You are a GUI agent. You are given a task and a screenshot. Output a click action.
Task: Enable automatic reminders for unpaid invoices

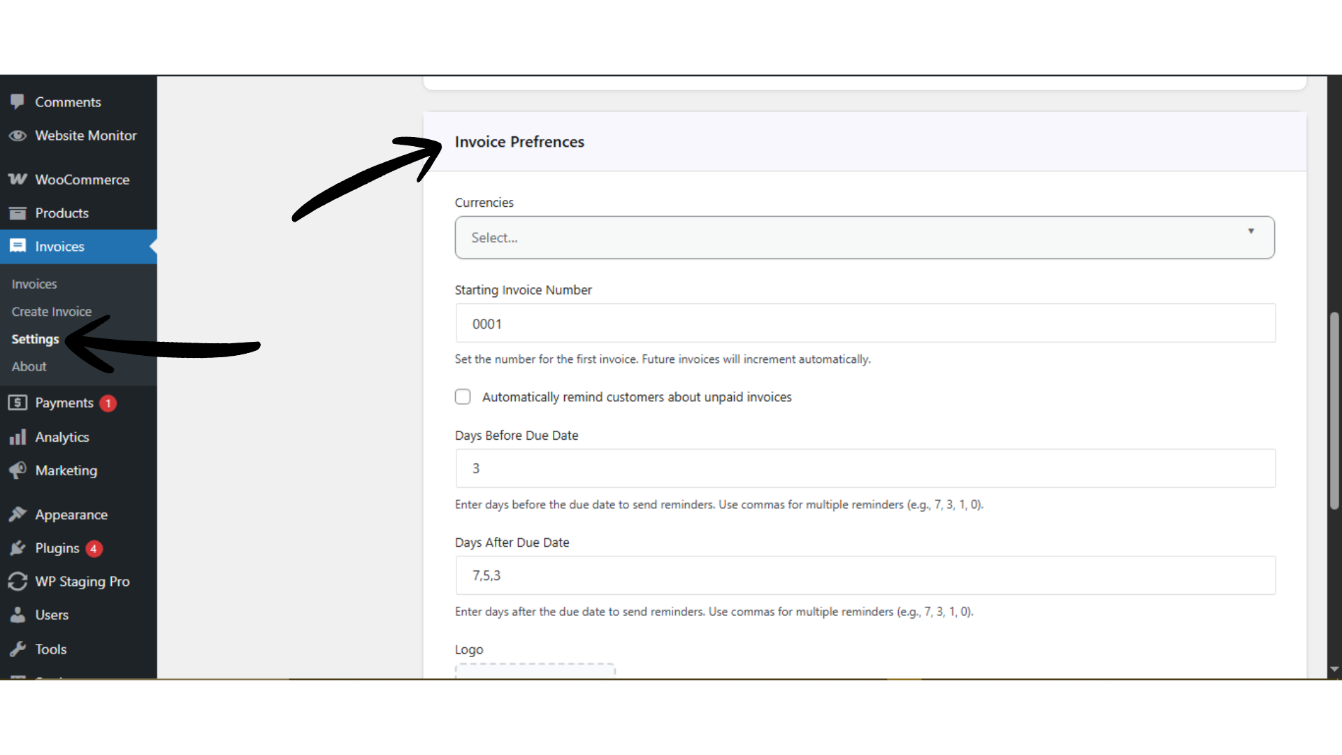[463, 396]
